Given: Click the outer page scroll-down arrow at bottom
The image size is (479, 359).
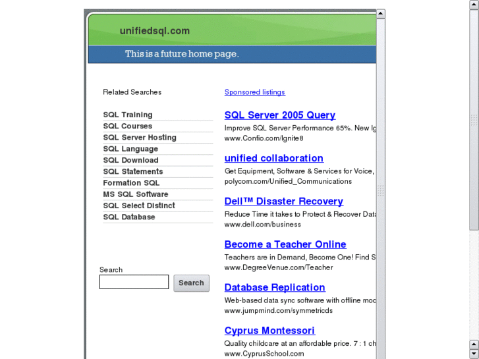Looking at the screenshot, I should 474,354.
